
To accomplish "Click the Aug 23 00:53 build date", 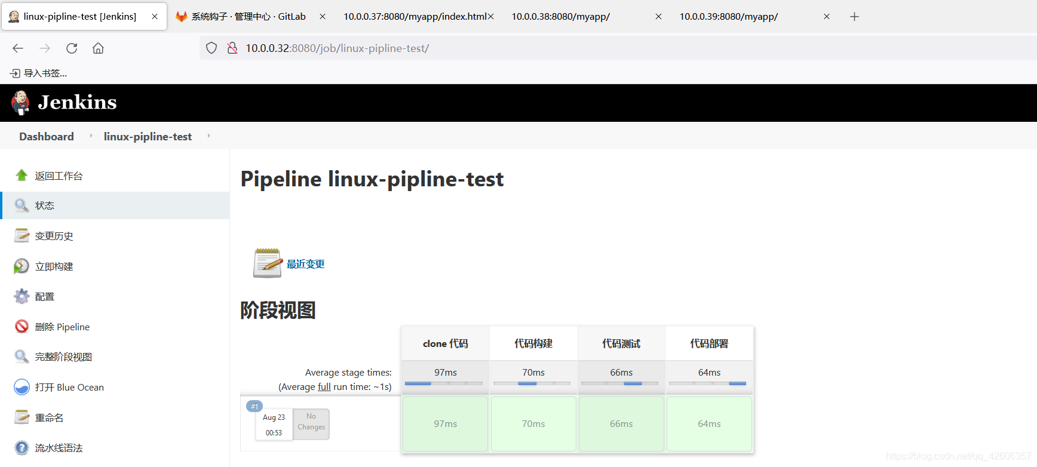I will 274,425.
